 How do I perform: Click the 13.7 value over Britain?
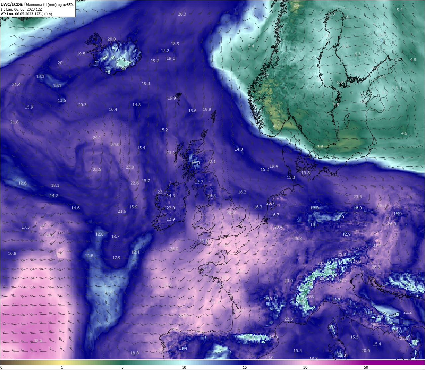199,182
